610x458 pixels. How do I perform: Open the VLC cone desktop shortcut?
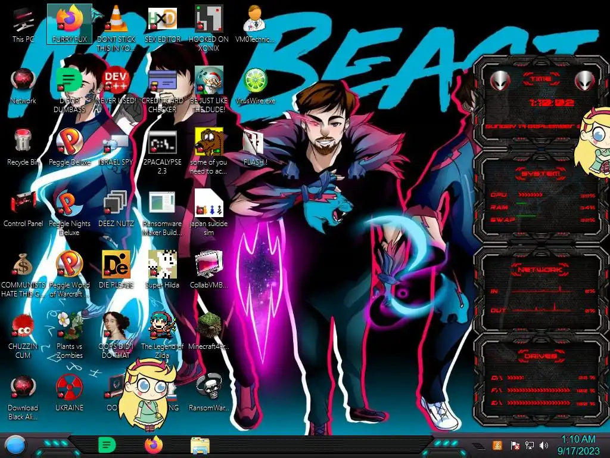(116, 27)
